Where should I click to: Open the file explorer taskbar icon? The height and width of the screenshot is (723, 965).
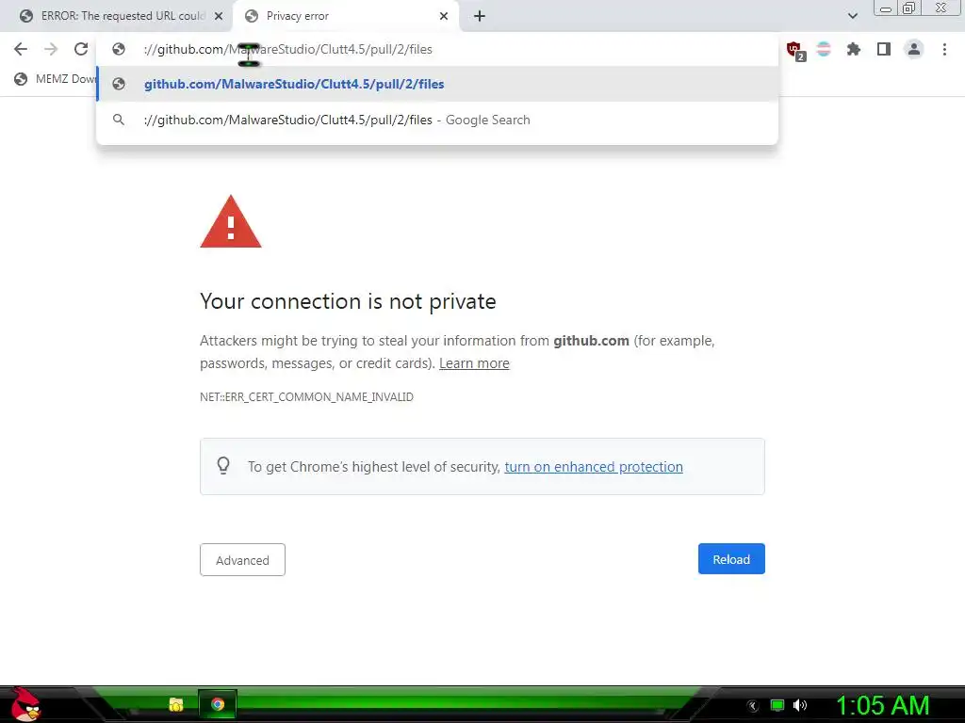(x=176, y=704)
